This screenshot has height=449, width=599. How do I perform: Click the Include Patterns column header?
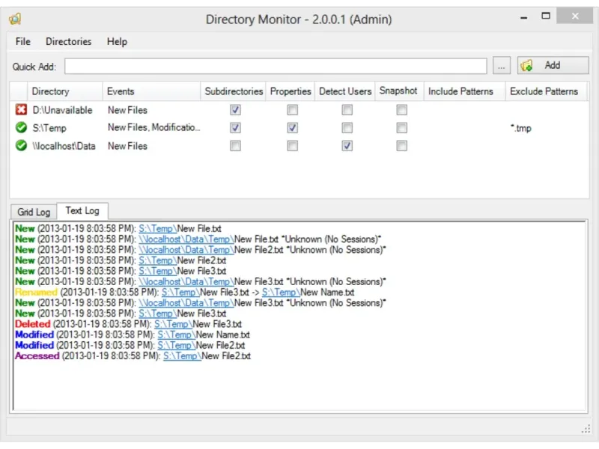click(x=464, y=91)
